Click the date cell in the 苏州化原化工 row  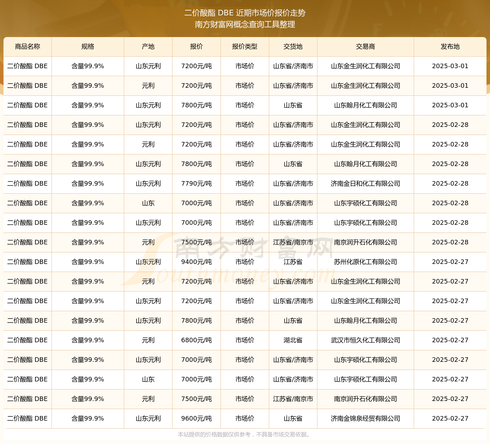(x=450, y=262)
